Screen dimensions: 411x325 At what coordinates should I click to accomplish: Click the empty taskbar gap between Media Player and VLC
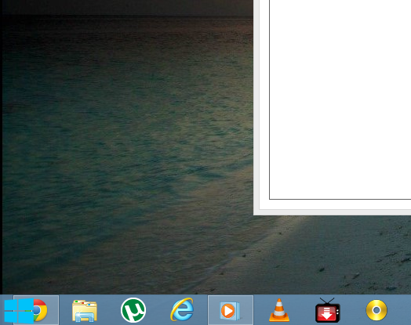[x=261, y=310]
